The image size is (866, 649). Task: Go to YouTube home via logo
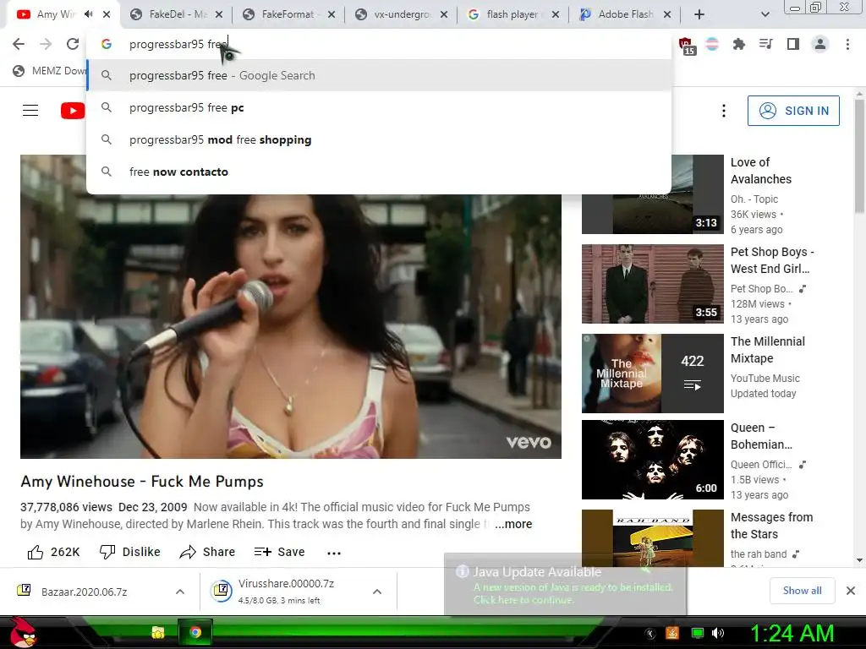(x=73, y=111)
